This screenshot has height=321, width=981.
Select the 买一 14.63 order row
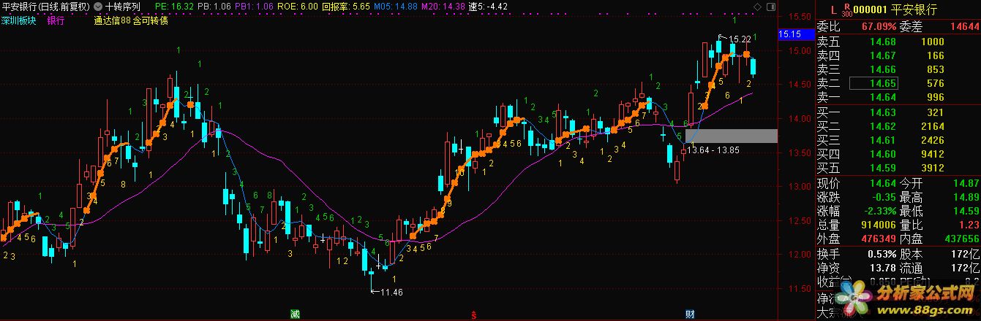(x=898, y=112)
